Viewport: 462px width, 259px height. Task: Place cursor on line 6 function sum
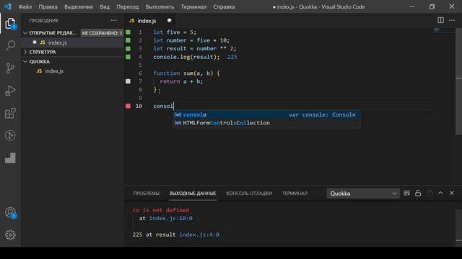click(186, 73)
